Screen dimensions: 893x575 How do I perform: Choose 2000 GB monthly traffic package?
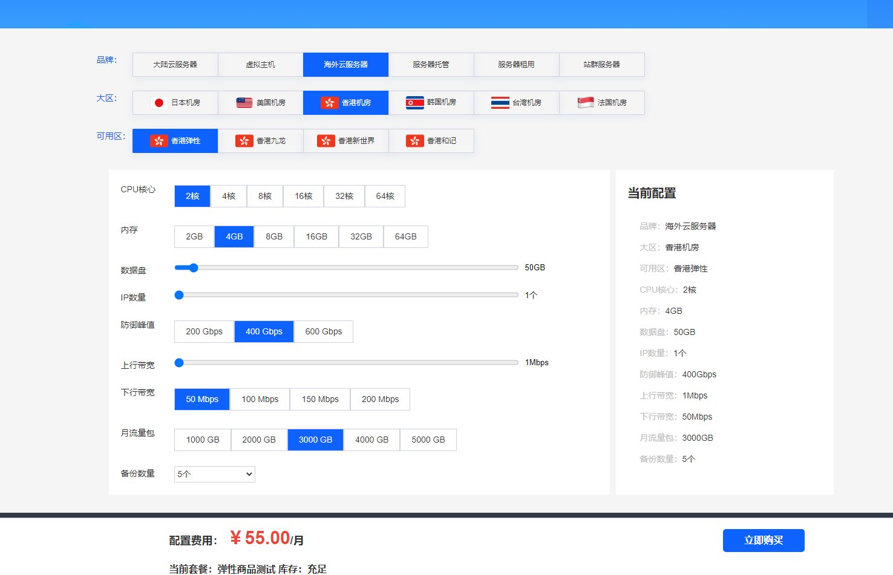259,440
